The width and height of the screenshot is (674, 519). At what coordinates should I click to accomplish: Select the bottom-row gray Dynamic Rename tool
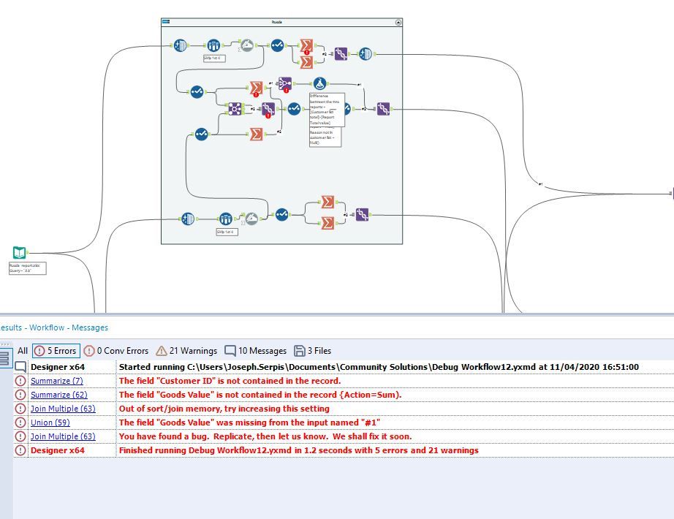pos(251,219)
